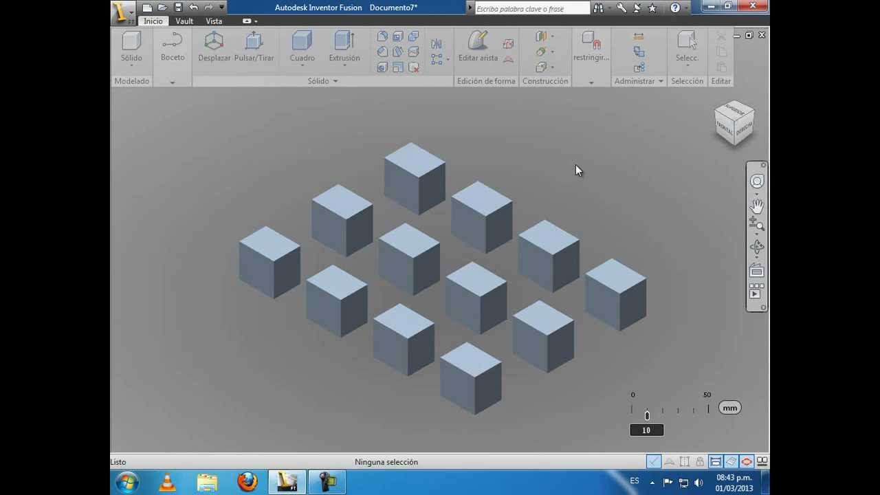Redo the last undone action
The width and height of the screenshot is (880, 495).
pos(208,8)
